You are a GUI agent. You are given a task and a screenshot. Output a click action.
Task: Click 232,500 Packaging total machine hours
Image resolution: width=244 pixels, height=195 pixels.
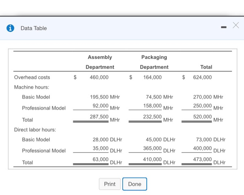pyautogui.click(x=153, y=117)
